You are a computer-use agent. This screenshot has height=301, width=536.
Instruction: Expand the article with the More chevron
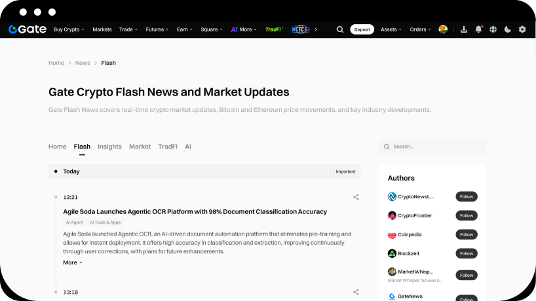pos(73,262)
